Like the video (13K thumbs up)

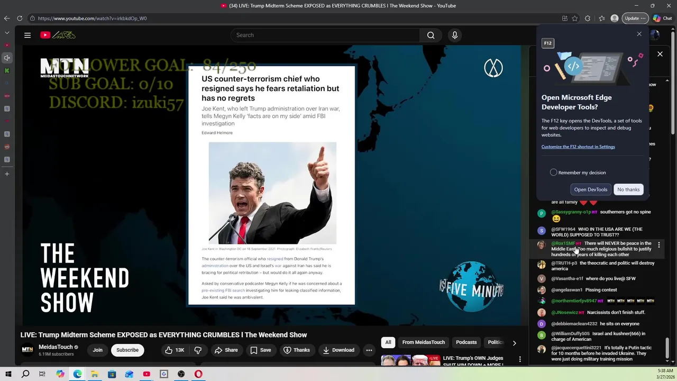[x=174, y=350]
